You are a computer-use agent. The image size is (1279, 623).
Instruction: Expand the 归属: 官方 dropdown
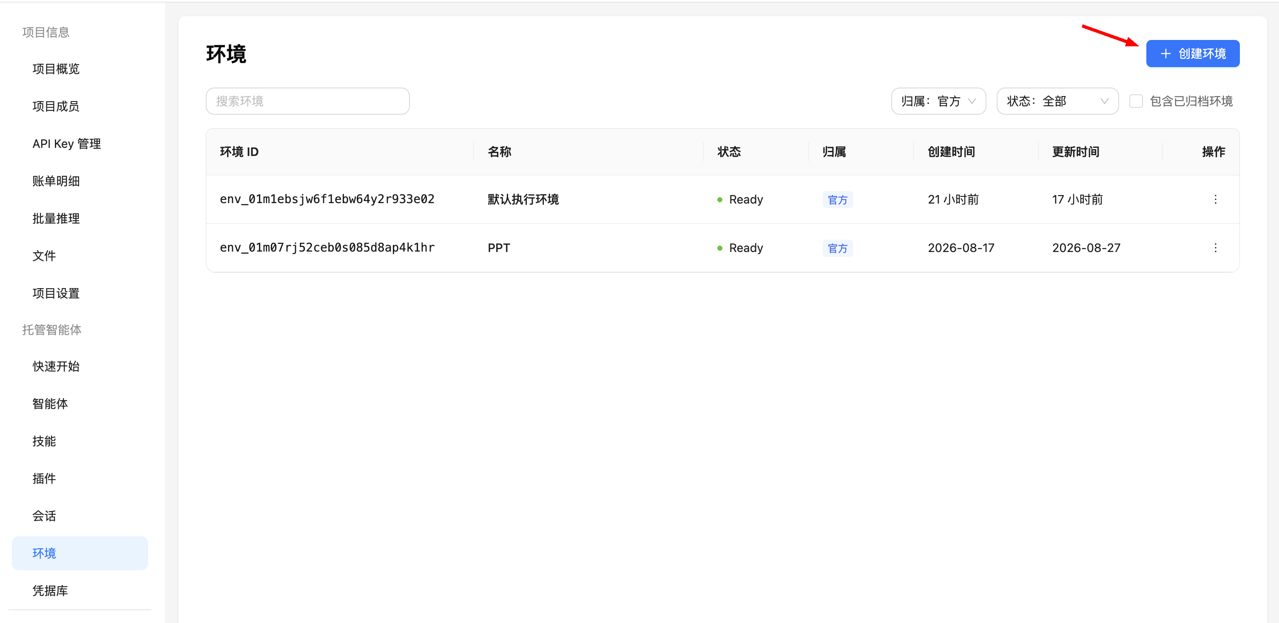pyautogui.click(x=938, y=101)
